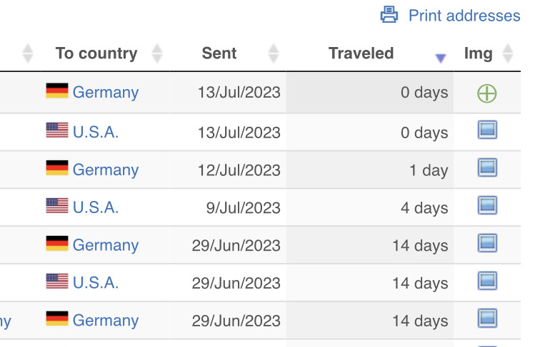
Task: Toggle sort arrows beside Img header
Action: (508, 53)
